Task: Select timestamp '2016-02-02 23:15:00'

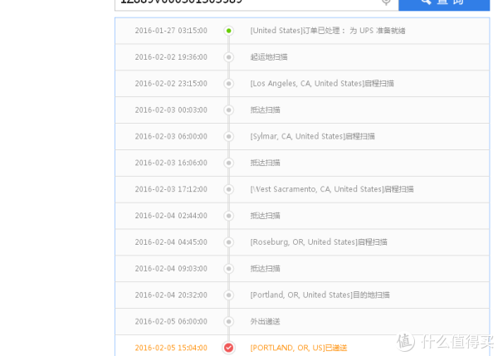Action: coord(171,84)
